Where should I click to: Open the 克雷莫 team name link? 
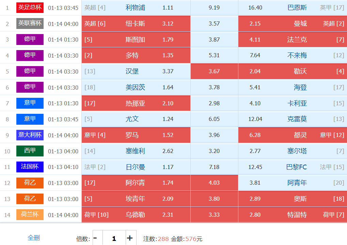pyautogui.click(x=297, y=119)
